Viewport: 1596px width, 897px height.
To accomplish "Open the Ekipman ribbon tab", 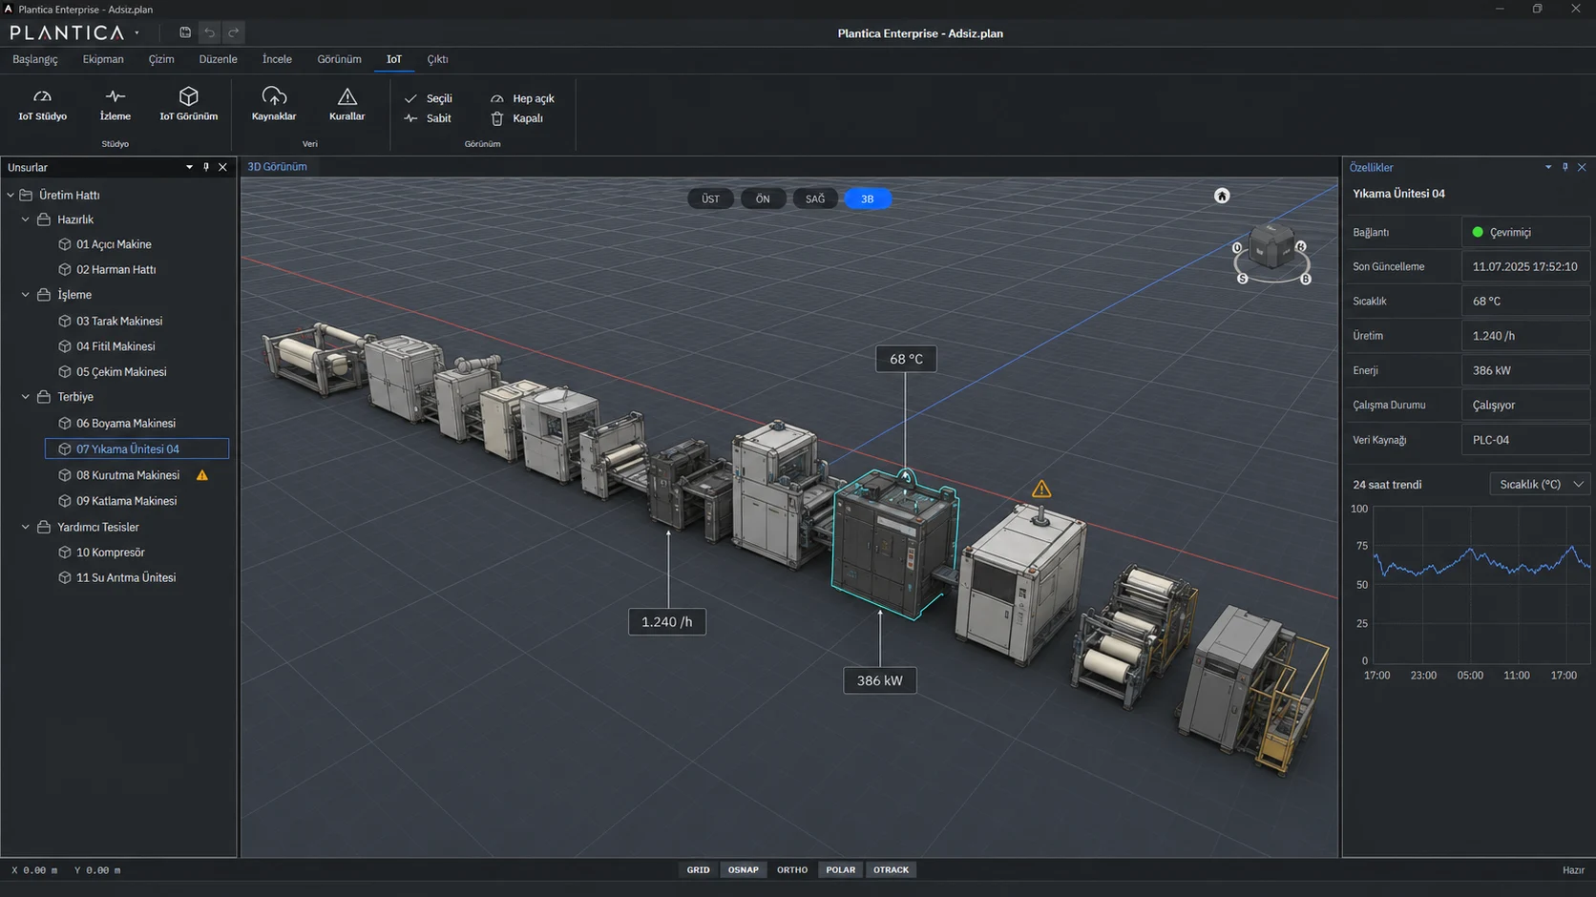I will tap(103, 59).
